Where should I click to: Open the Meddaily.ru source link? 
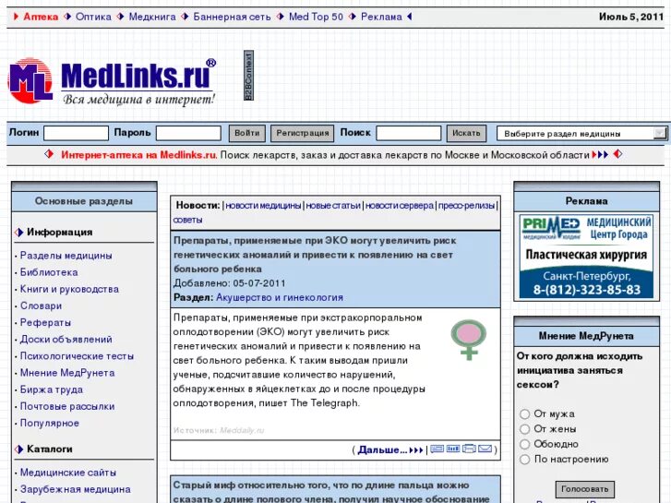point(242,430)
